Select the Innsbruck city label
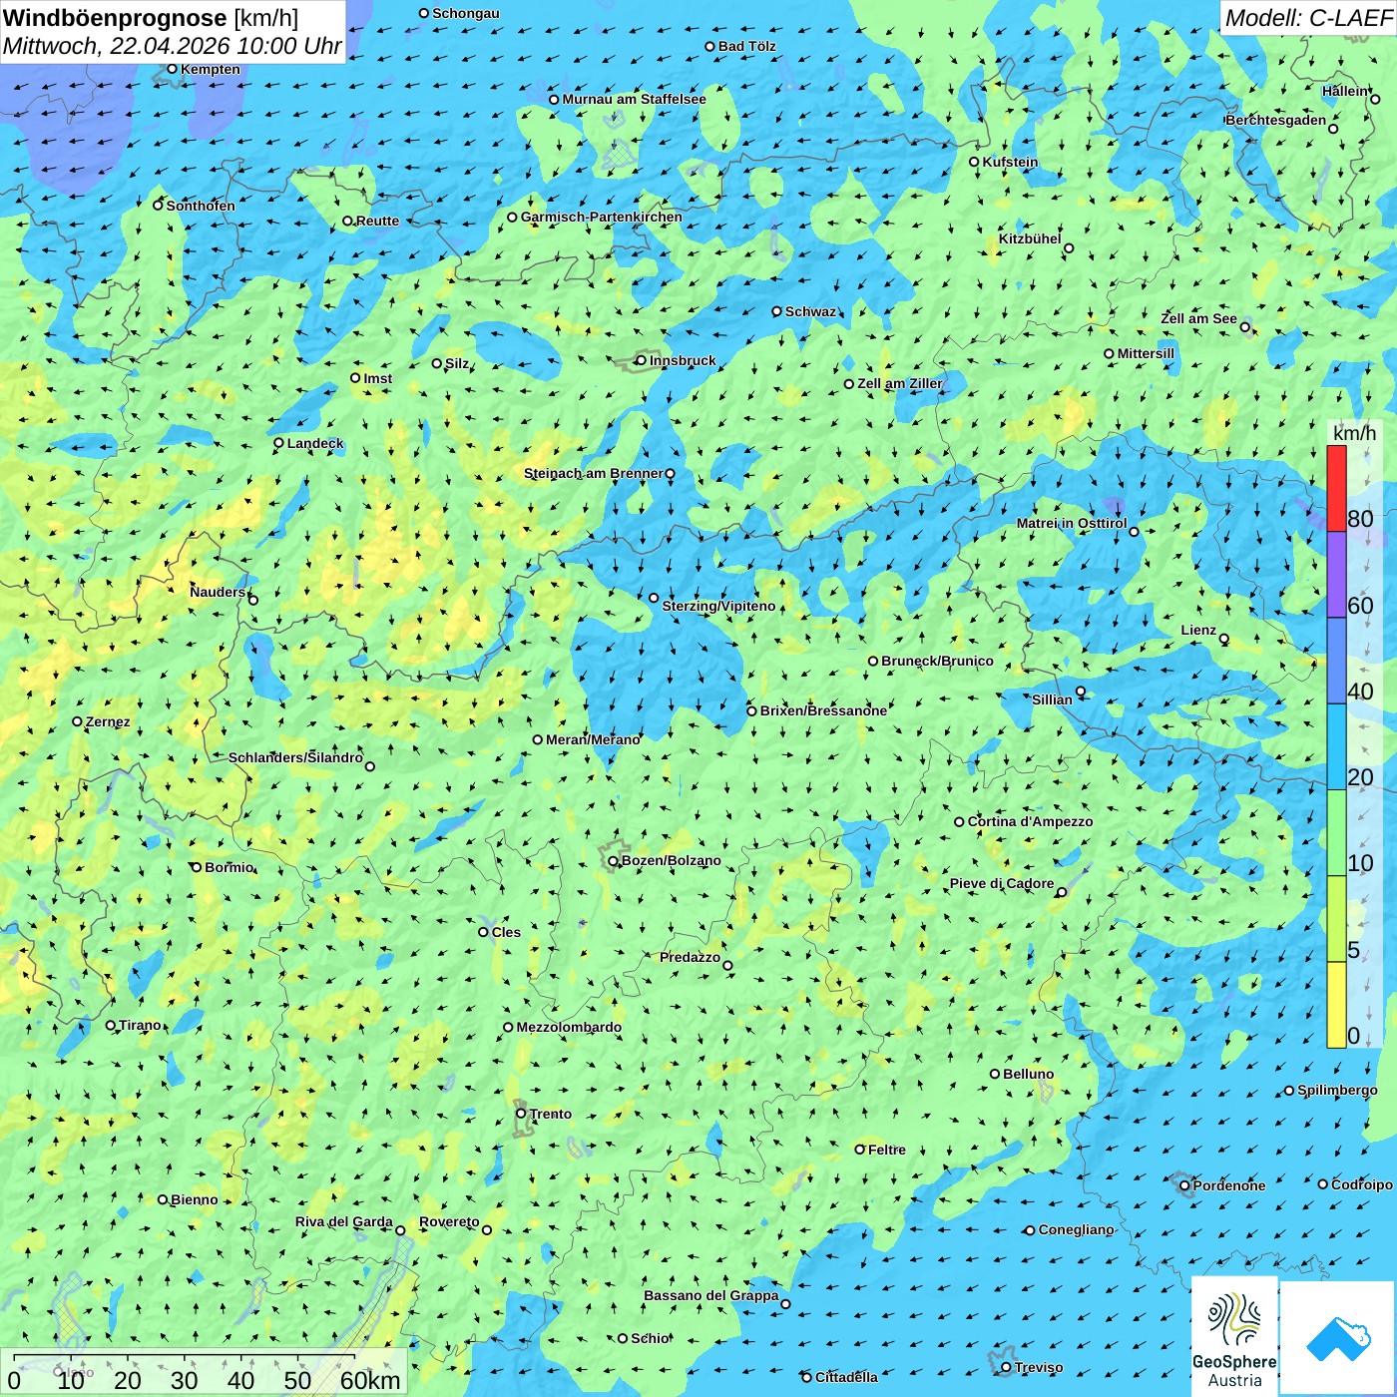 [683, 360]
